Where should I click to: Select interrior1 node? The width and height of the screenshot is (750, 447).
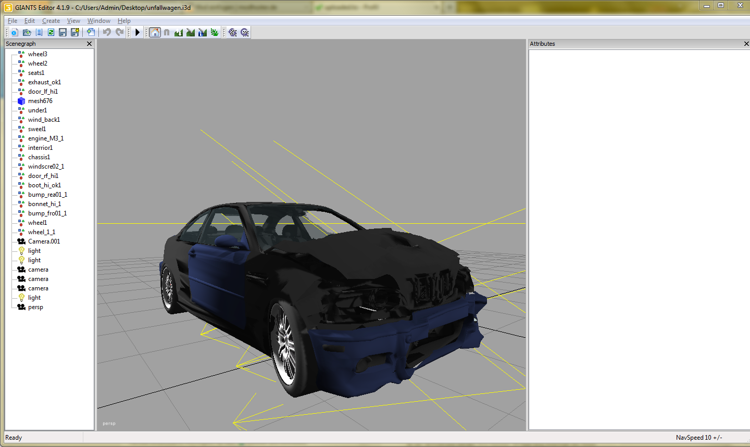40,148
